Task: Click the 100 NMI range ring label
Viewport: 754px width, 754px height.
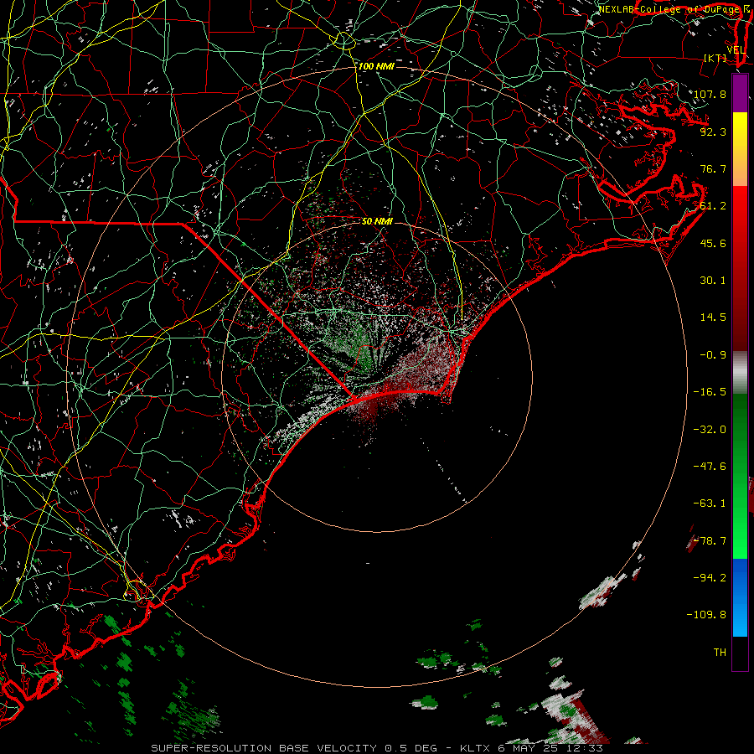Action: 376,66
